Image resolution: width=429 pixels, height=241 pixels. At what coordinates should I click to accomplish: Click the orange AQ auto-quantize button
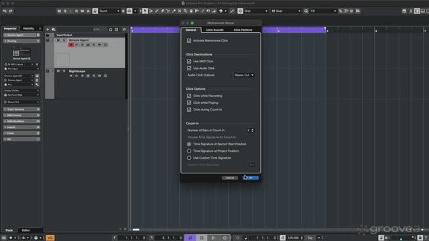tap(50, 238)
